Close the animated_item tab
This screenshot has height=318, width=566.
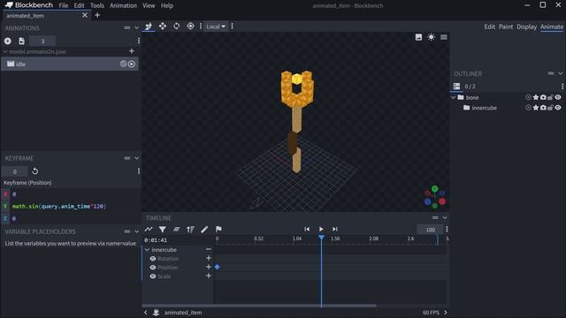[x=85, y=15]
